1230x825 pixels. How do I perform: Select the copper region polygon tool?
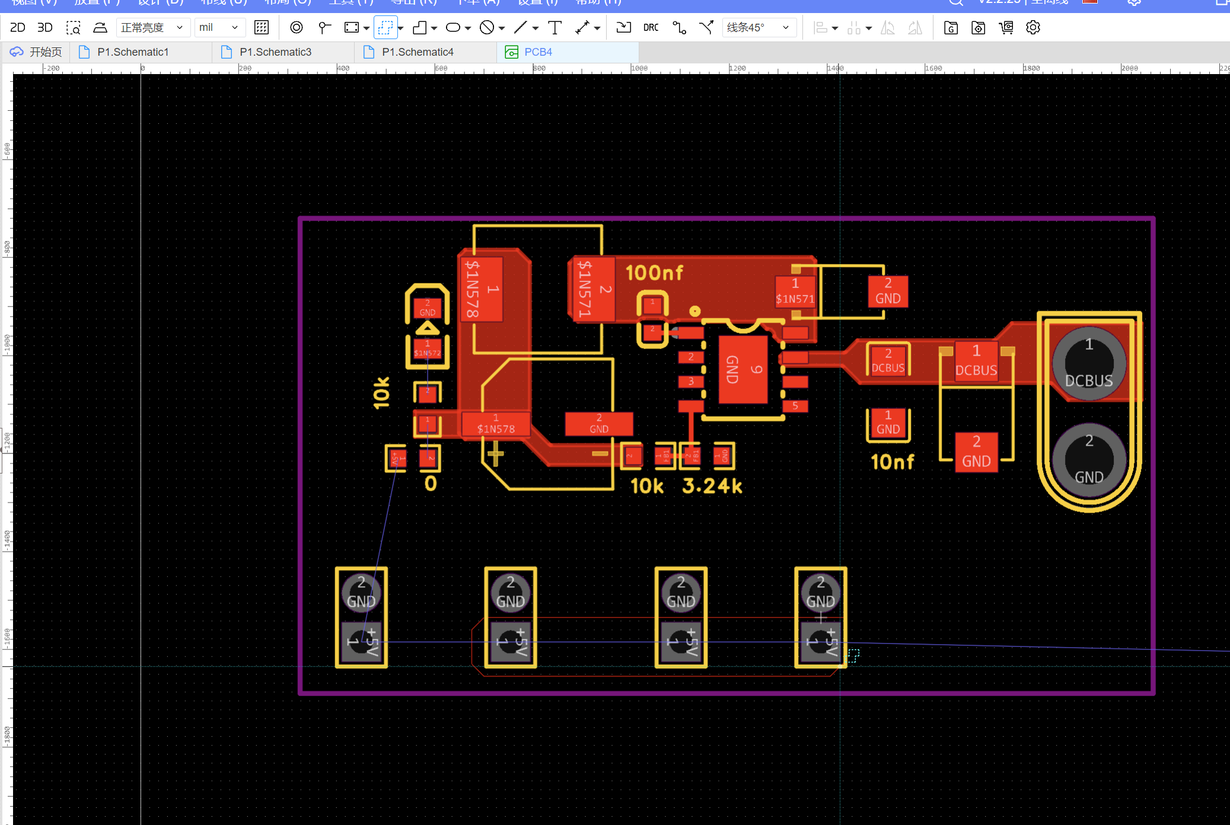click(x=420, y=27)
